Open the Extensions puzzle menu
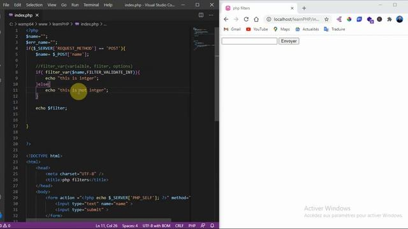Viewport: 408px width, 229px height. click(390, 19)
